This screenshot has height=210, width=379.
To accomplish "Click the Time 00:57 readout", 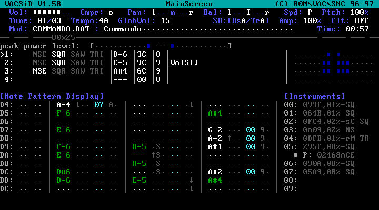I will click(357, 29).
